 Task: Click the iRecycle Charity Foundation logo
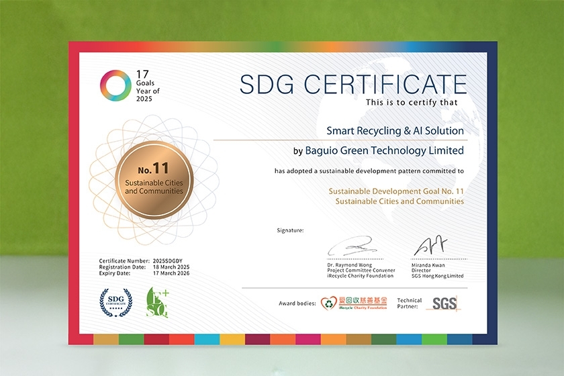[x=354, y=303]
